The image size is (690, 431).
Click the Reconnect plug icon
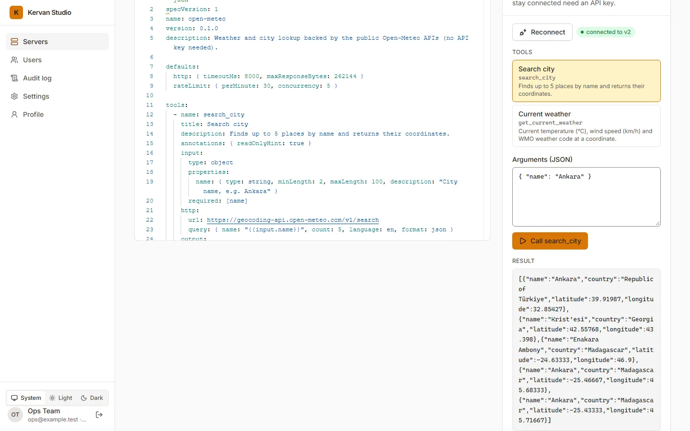pyautogui.click(x=523, y=32)
